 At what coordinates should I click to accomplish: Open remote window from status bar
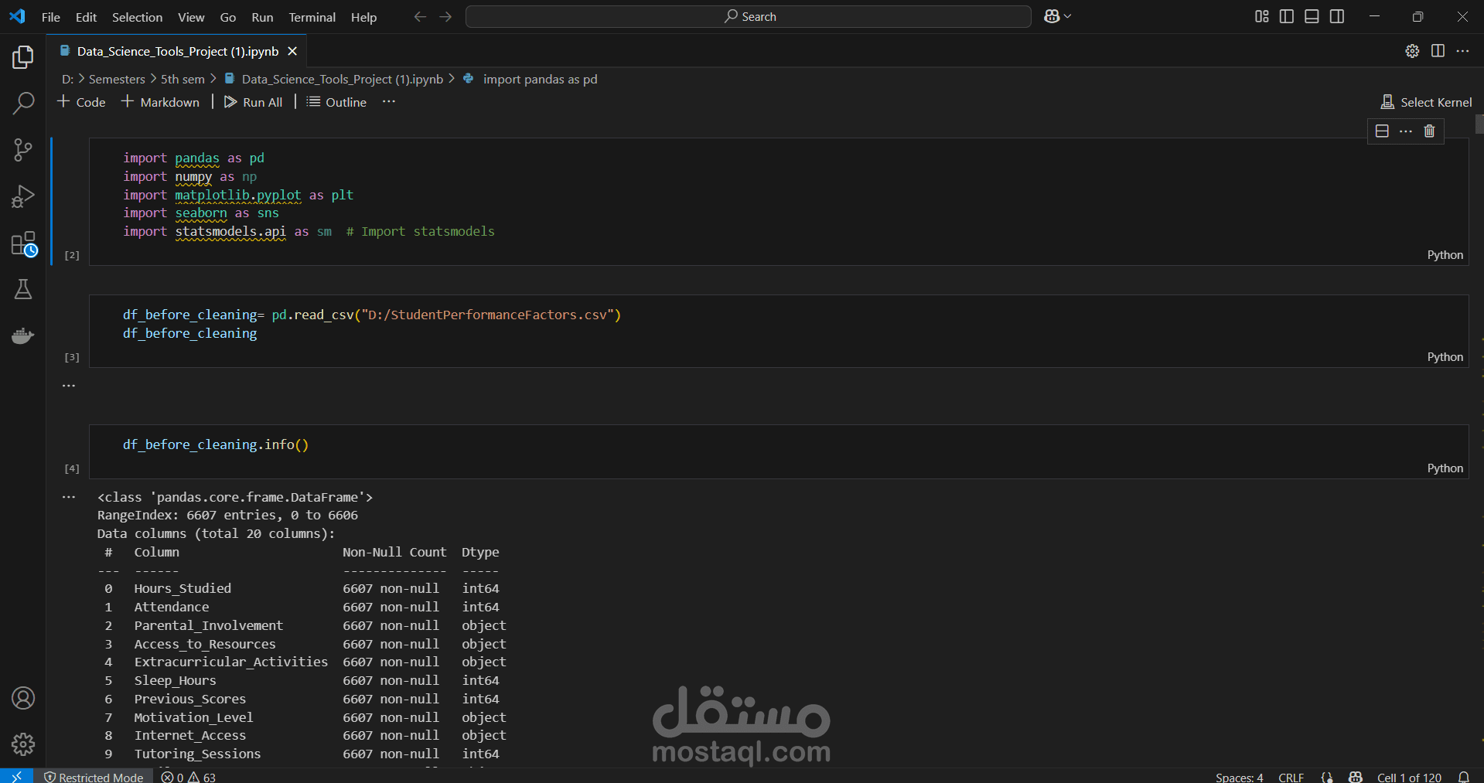pos(16,776)
